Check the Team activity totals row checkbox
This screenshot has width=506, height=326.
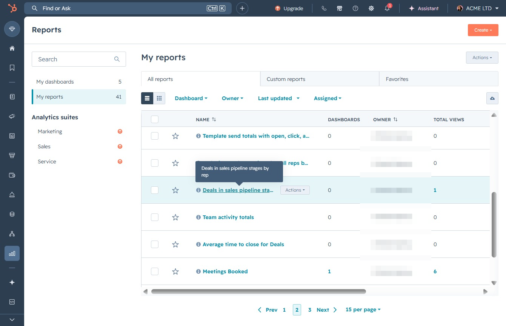point(155,217)
